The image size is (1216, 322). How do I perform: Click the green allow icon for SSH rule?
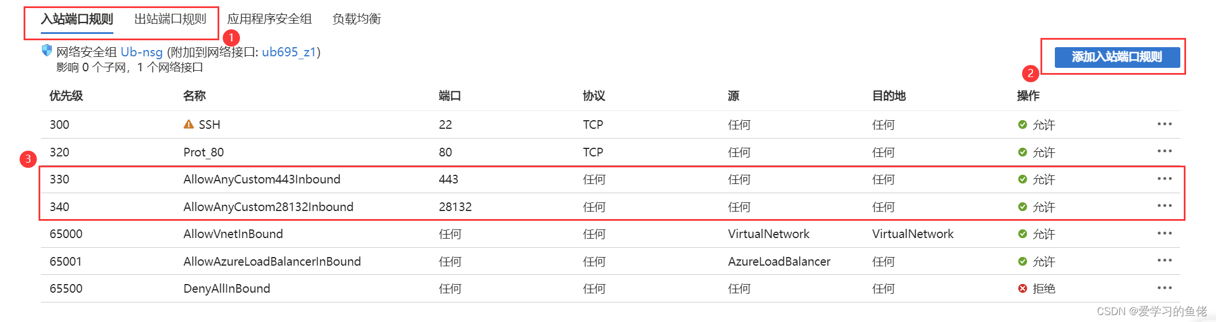[x=1022, y=125]
